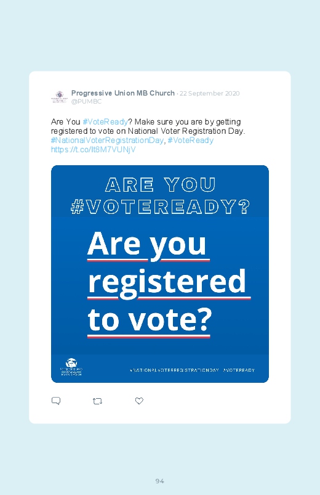The width and height of the screenshot is (320, 495).
Task: Click the @PUMBC handle
Action: (x=86, y=102)
